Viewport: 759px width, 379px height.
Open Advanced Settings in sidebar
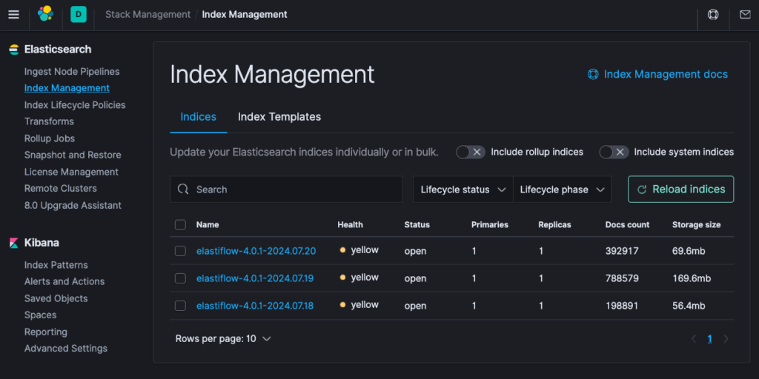(66, 349)
